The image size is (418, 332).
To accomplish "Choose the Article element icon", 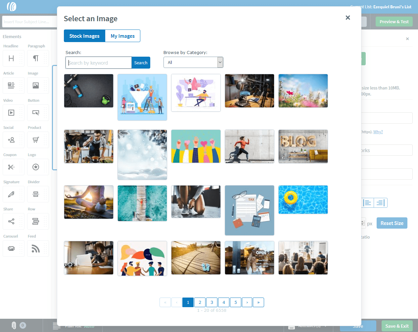I will pyautogui.click(x=11, y=85).
